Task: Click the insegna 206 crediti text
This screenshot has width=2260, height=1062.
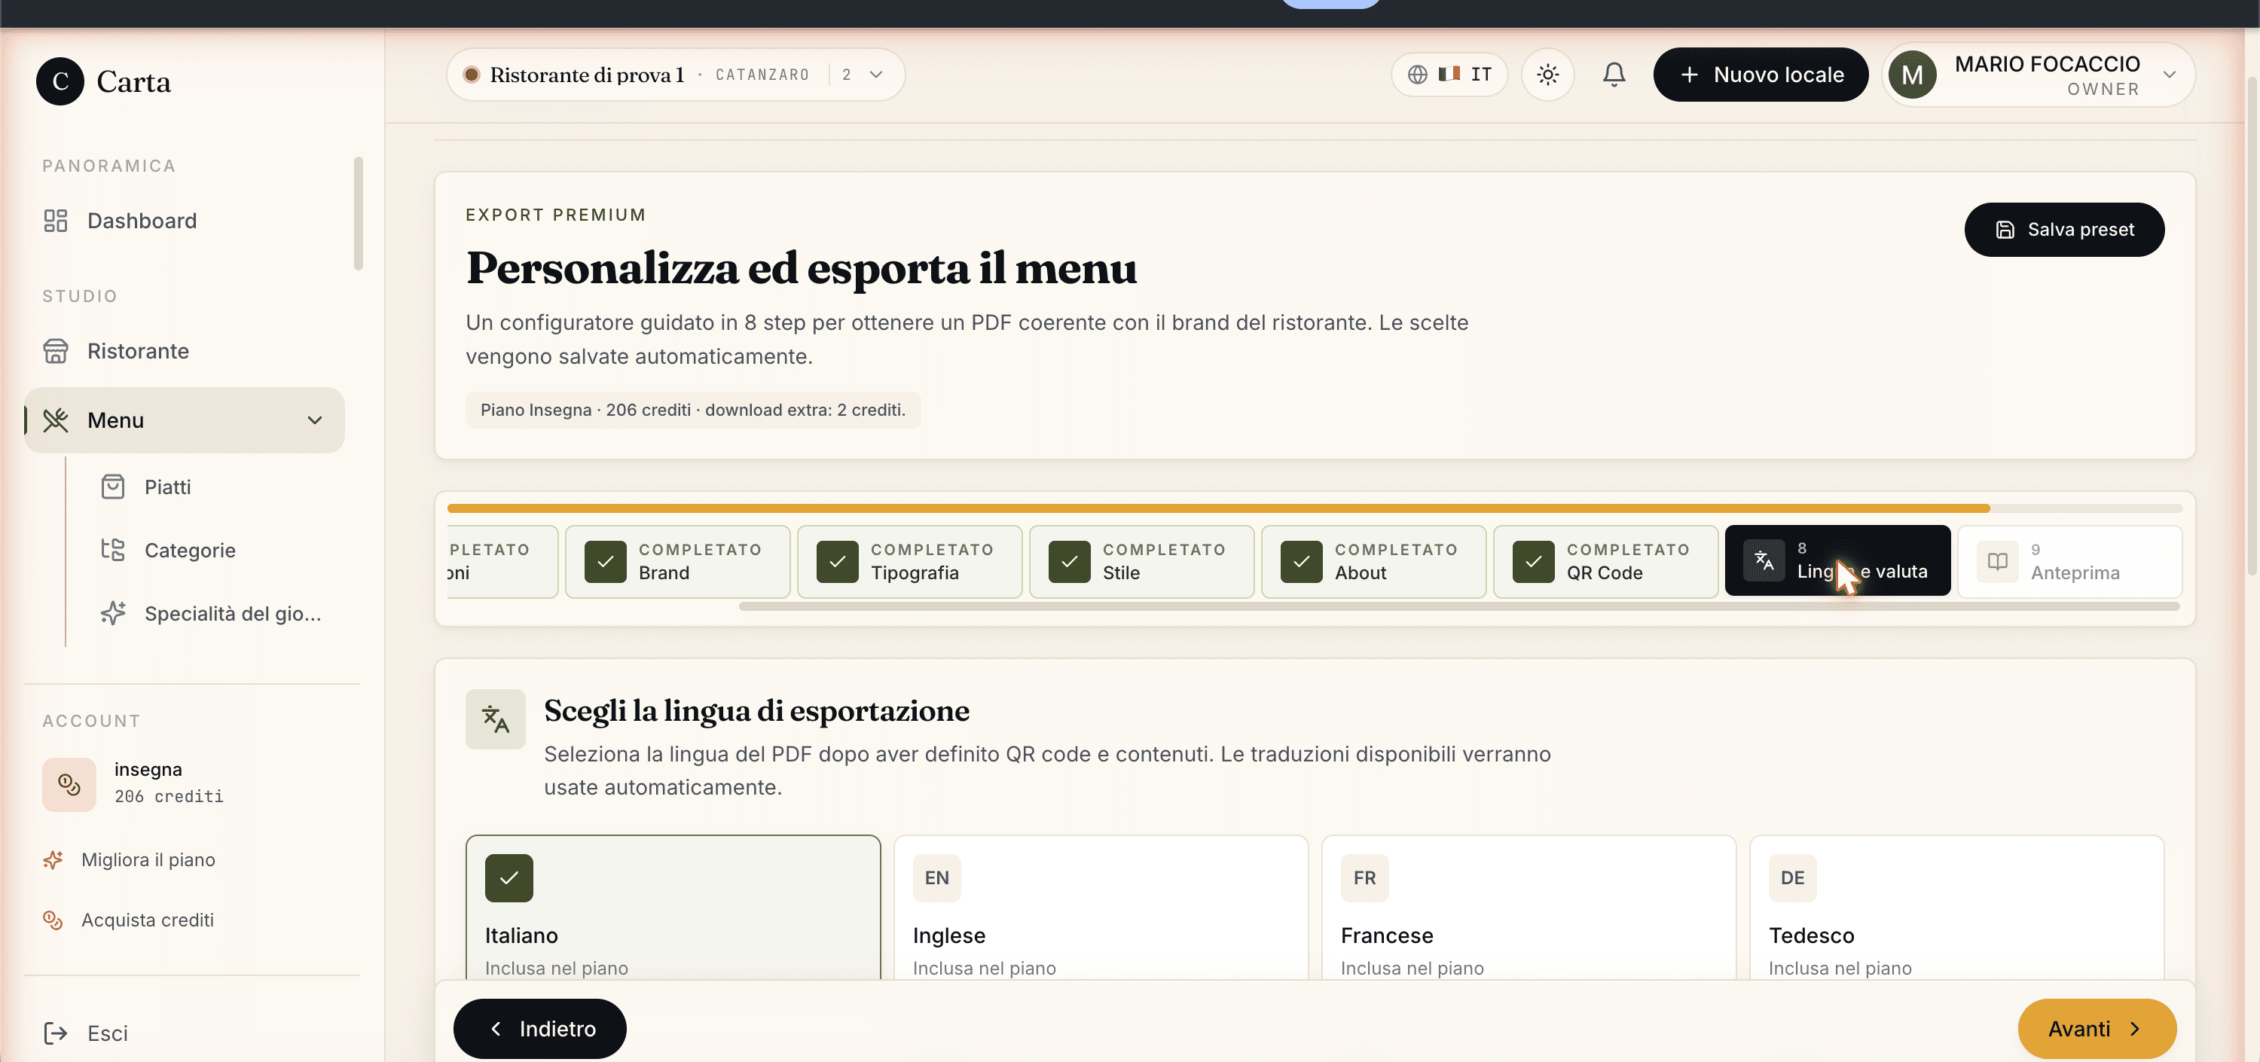Action: 169,783
